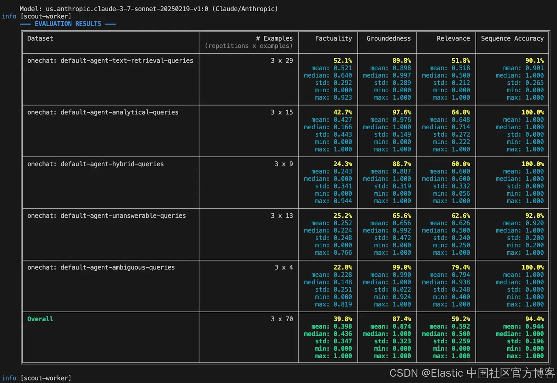Click the '79.4%' Relevance score
This screenshot has width=557, height=383.
point(461,267)
